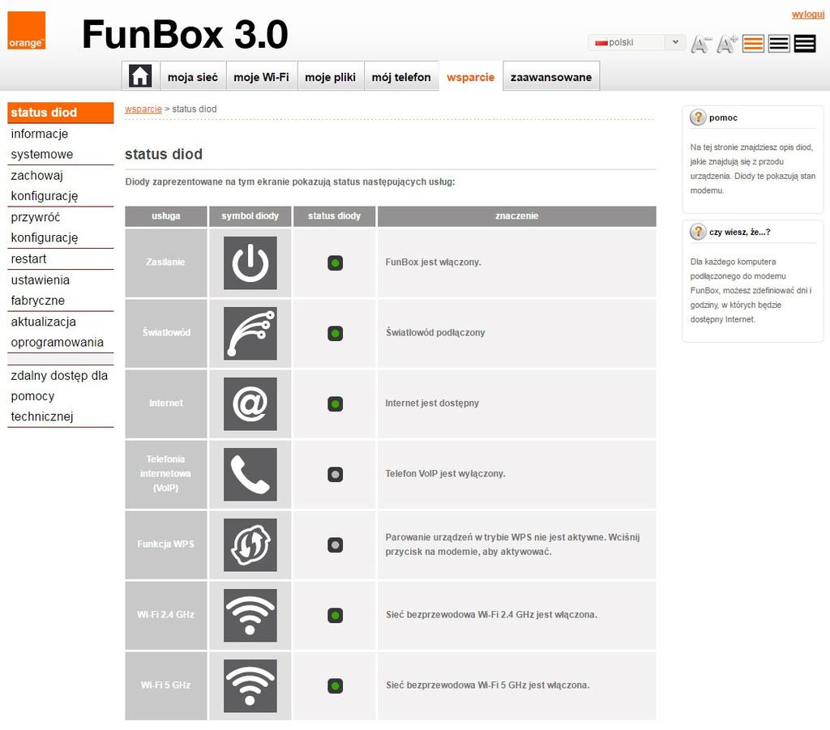
Task: Click the 'Telefonia internetowa (VoIP)' cell
Action: pyautogui.click(x=165, y=474)
